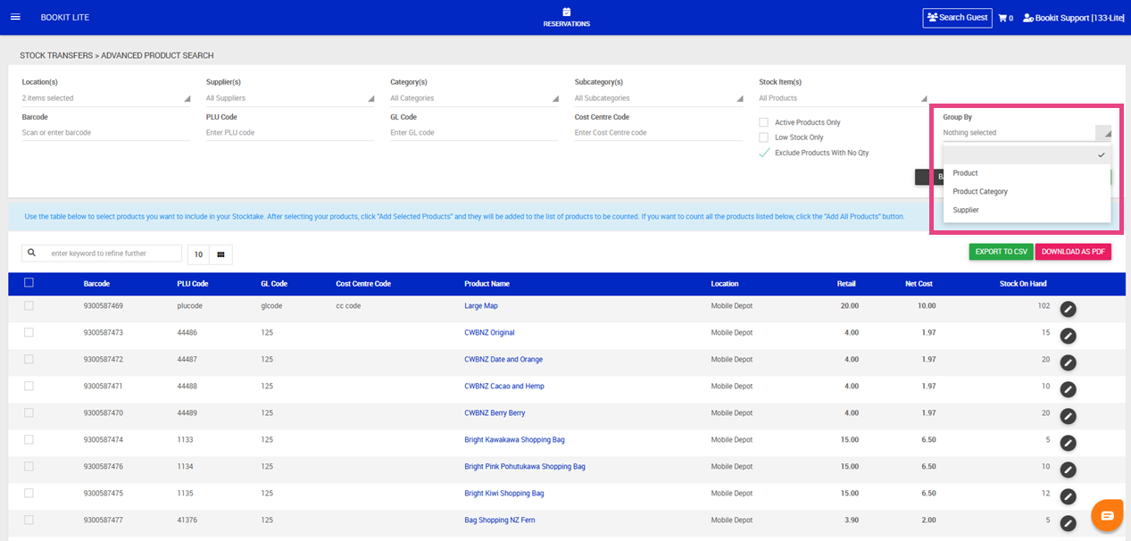Open the Bookit Support user menu
The width and height of the screenshot is (1131, 541).
1073,18
